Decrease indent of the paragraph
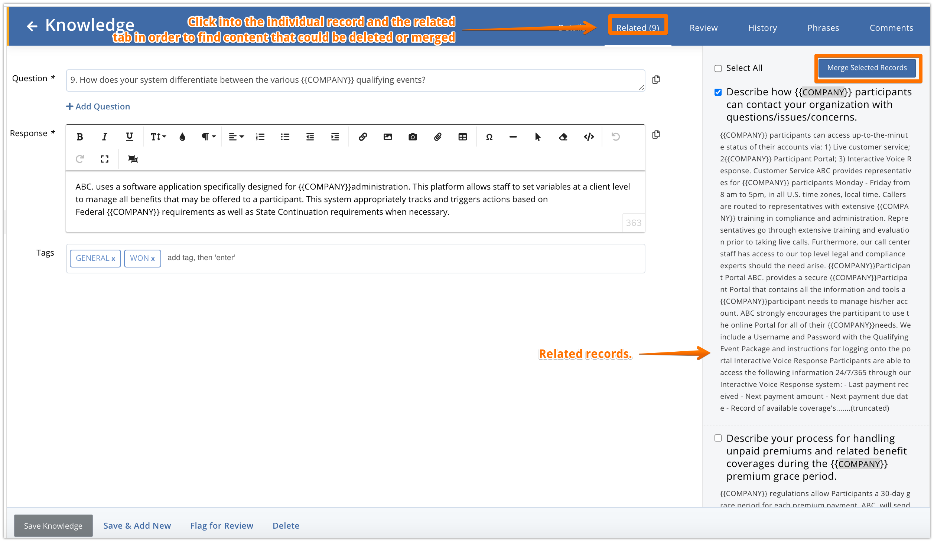This screenshot has width=934, height=542. point(310,137)
